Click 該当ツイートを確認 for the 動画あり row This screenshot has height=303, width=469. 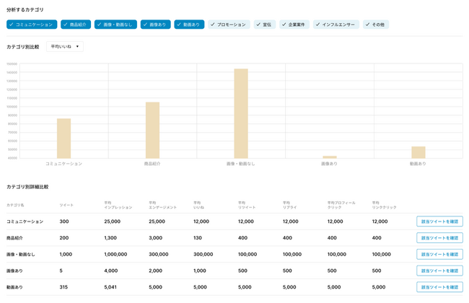(439, 287)
